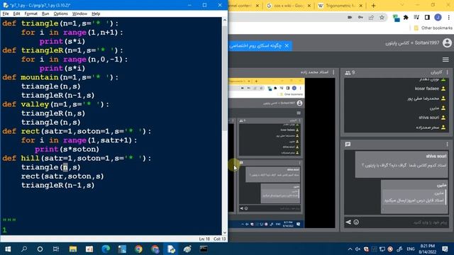Viewport: 454px width, 255px height.
Task: Open shared screen panel three-dot options
Action: (x=333, y=72)
